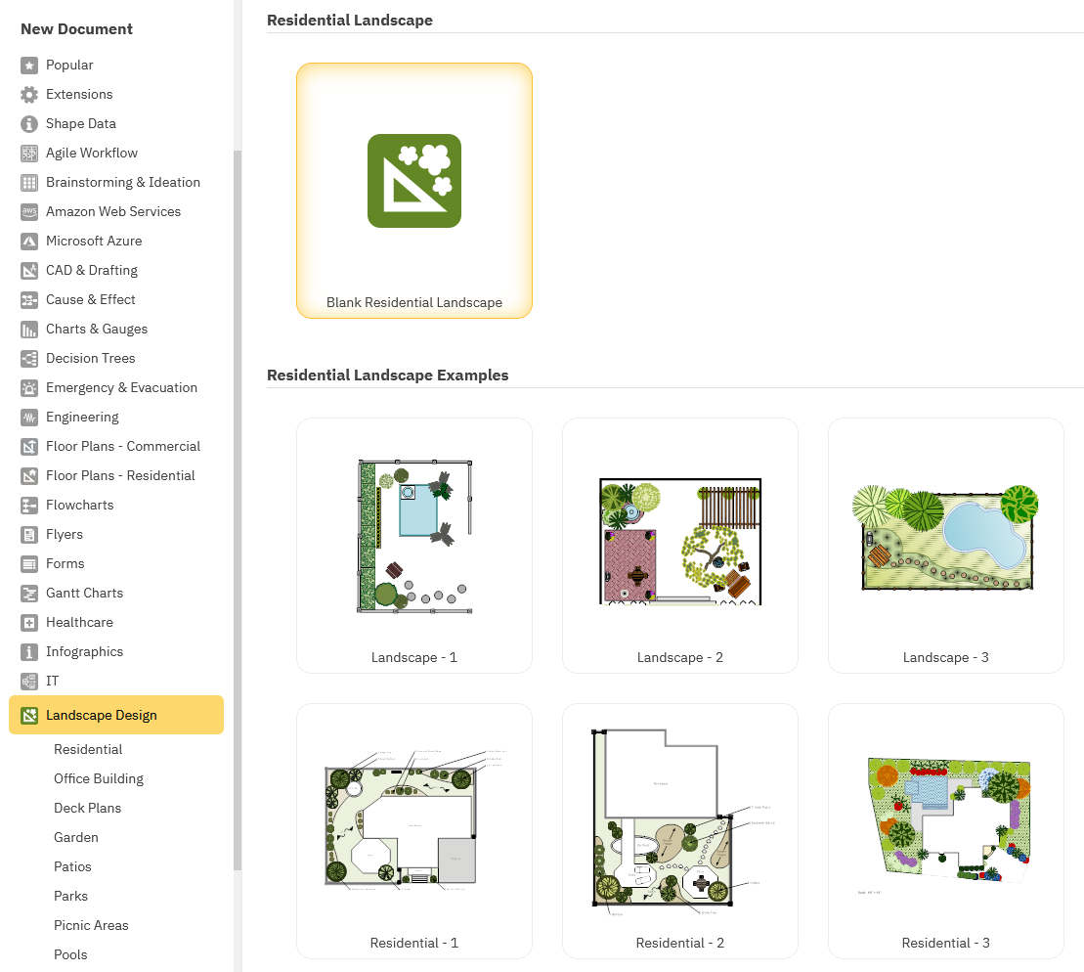Click the Decision Trees icon
Viewport: 1084px width, 972px height.
point(29,359)
